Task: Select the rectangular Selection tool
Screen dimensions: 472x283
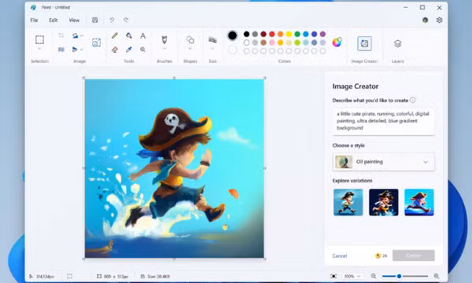Action: pos(39,39)
